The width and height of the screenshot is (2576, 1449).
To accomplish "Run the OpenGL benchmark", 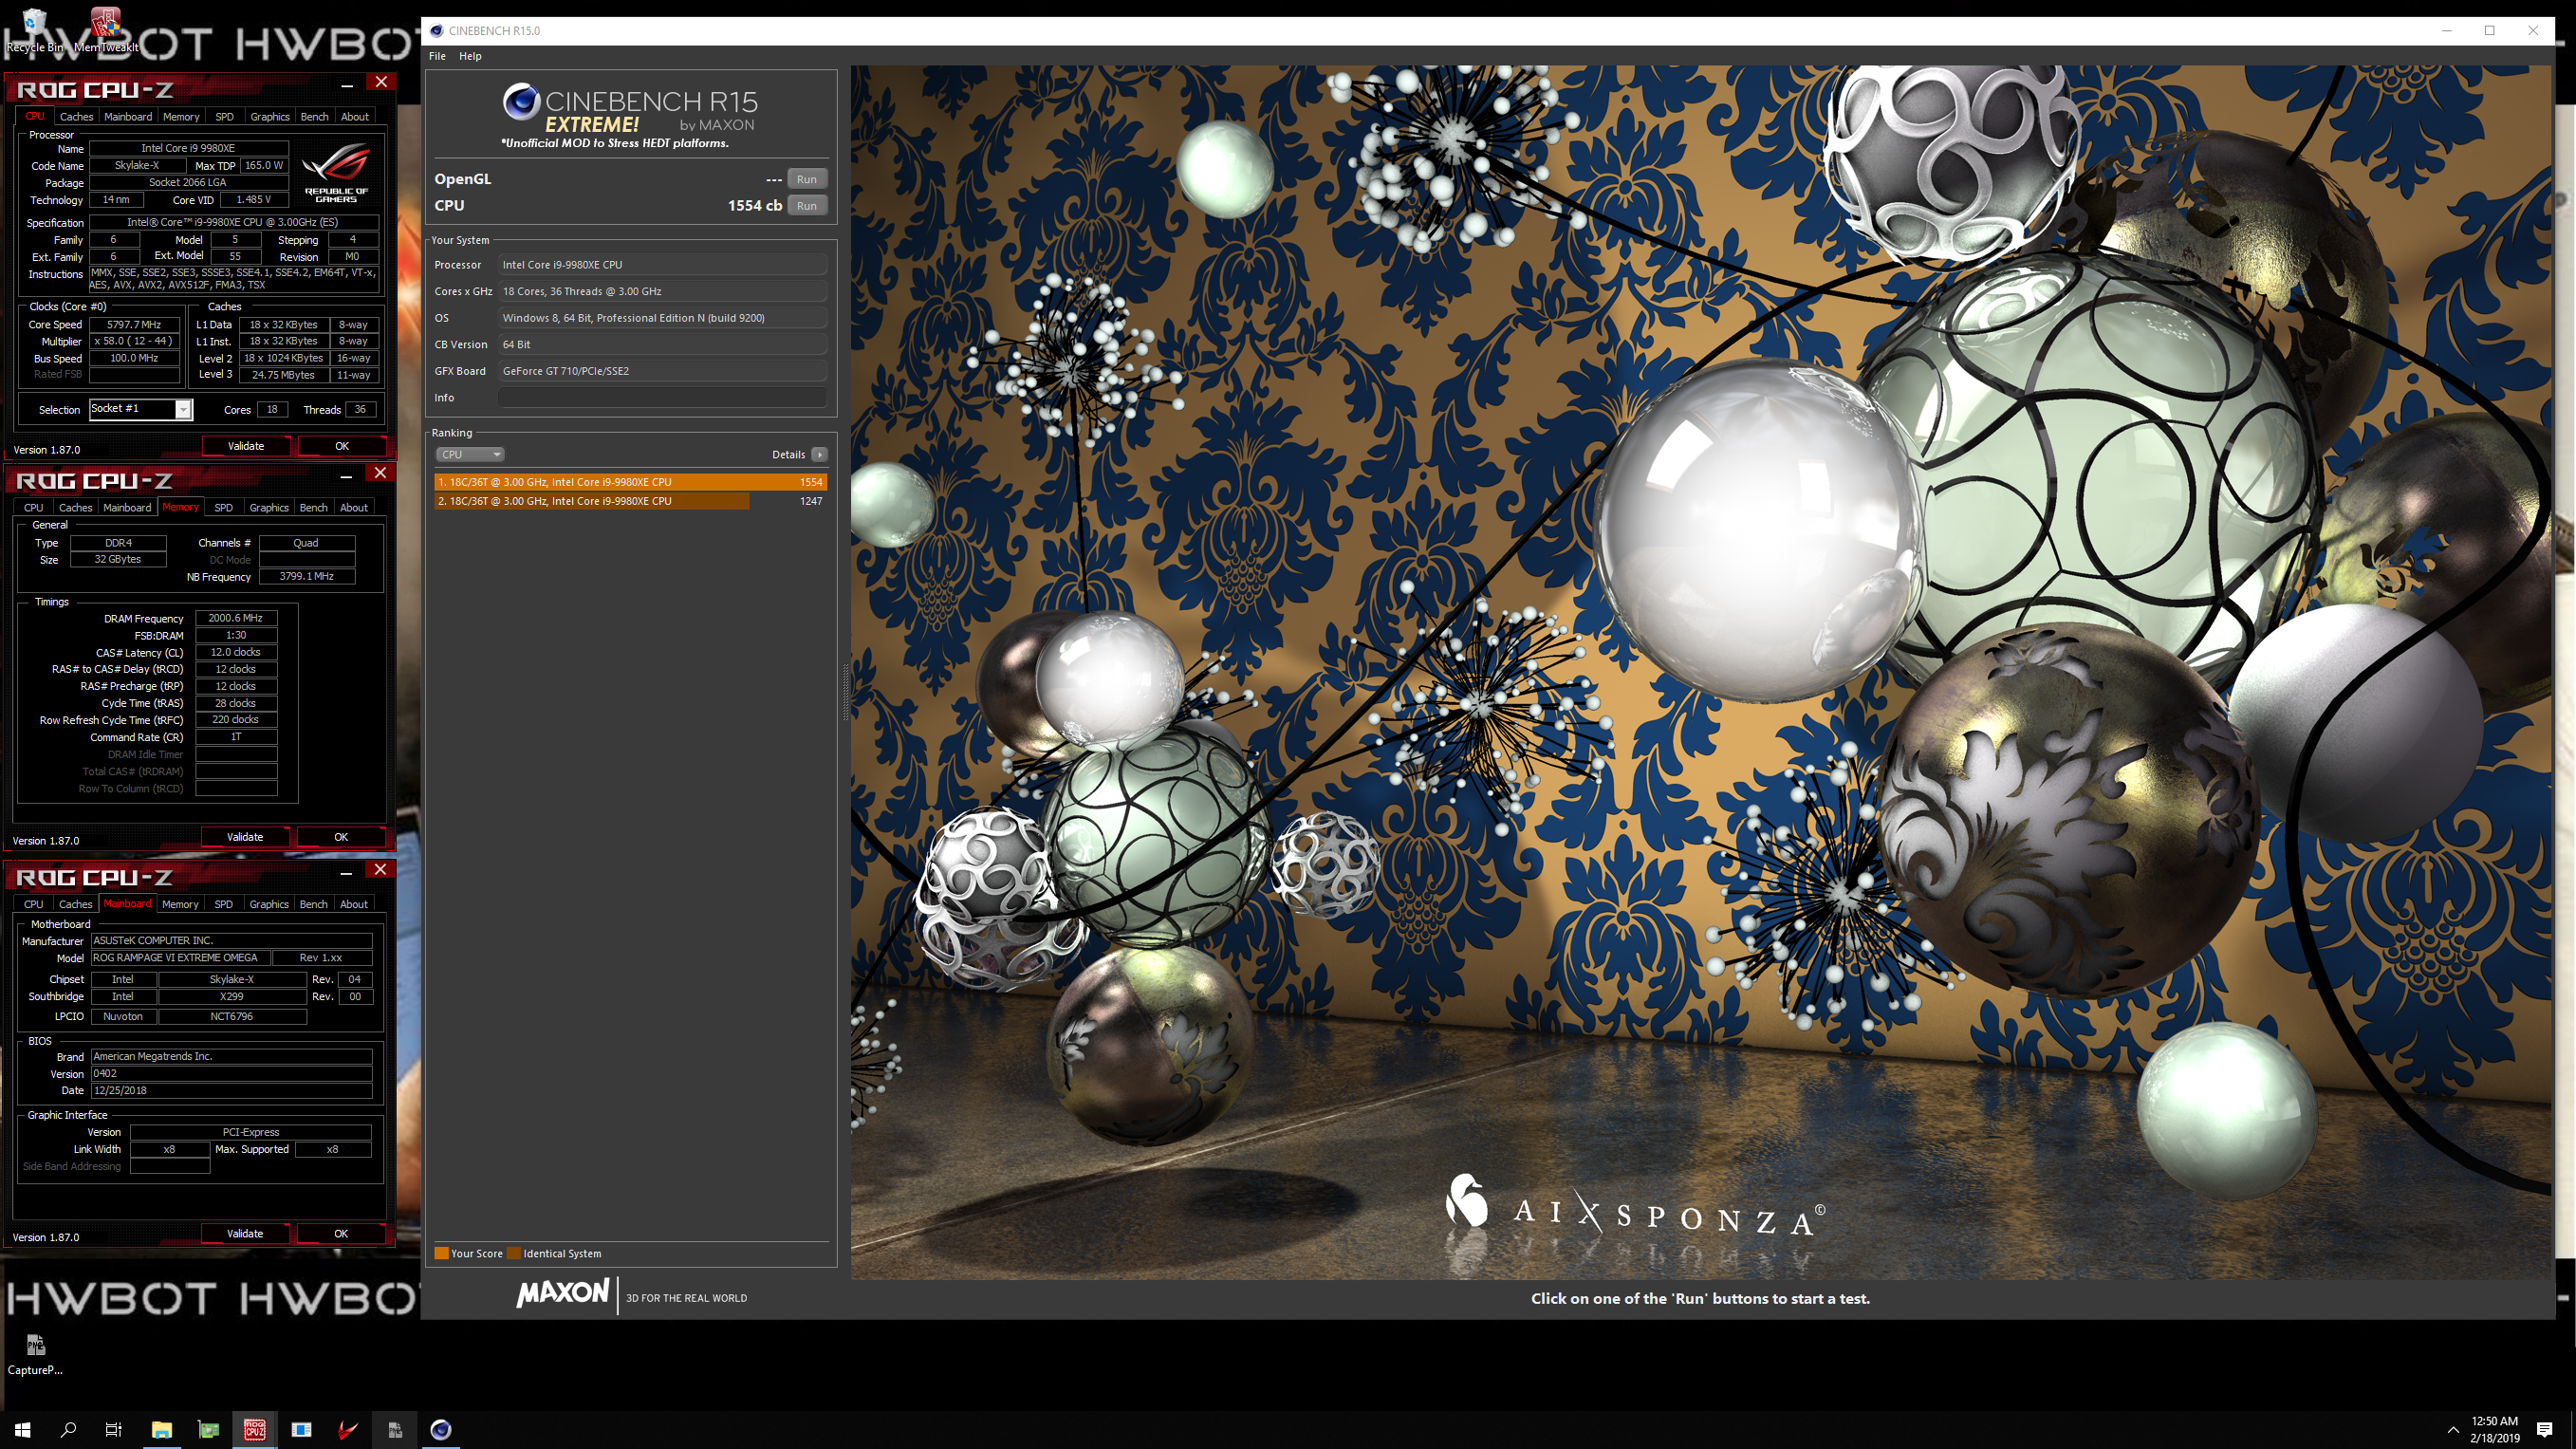I will 806,179.
